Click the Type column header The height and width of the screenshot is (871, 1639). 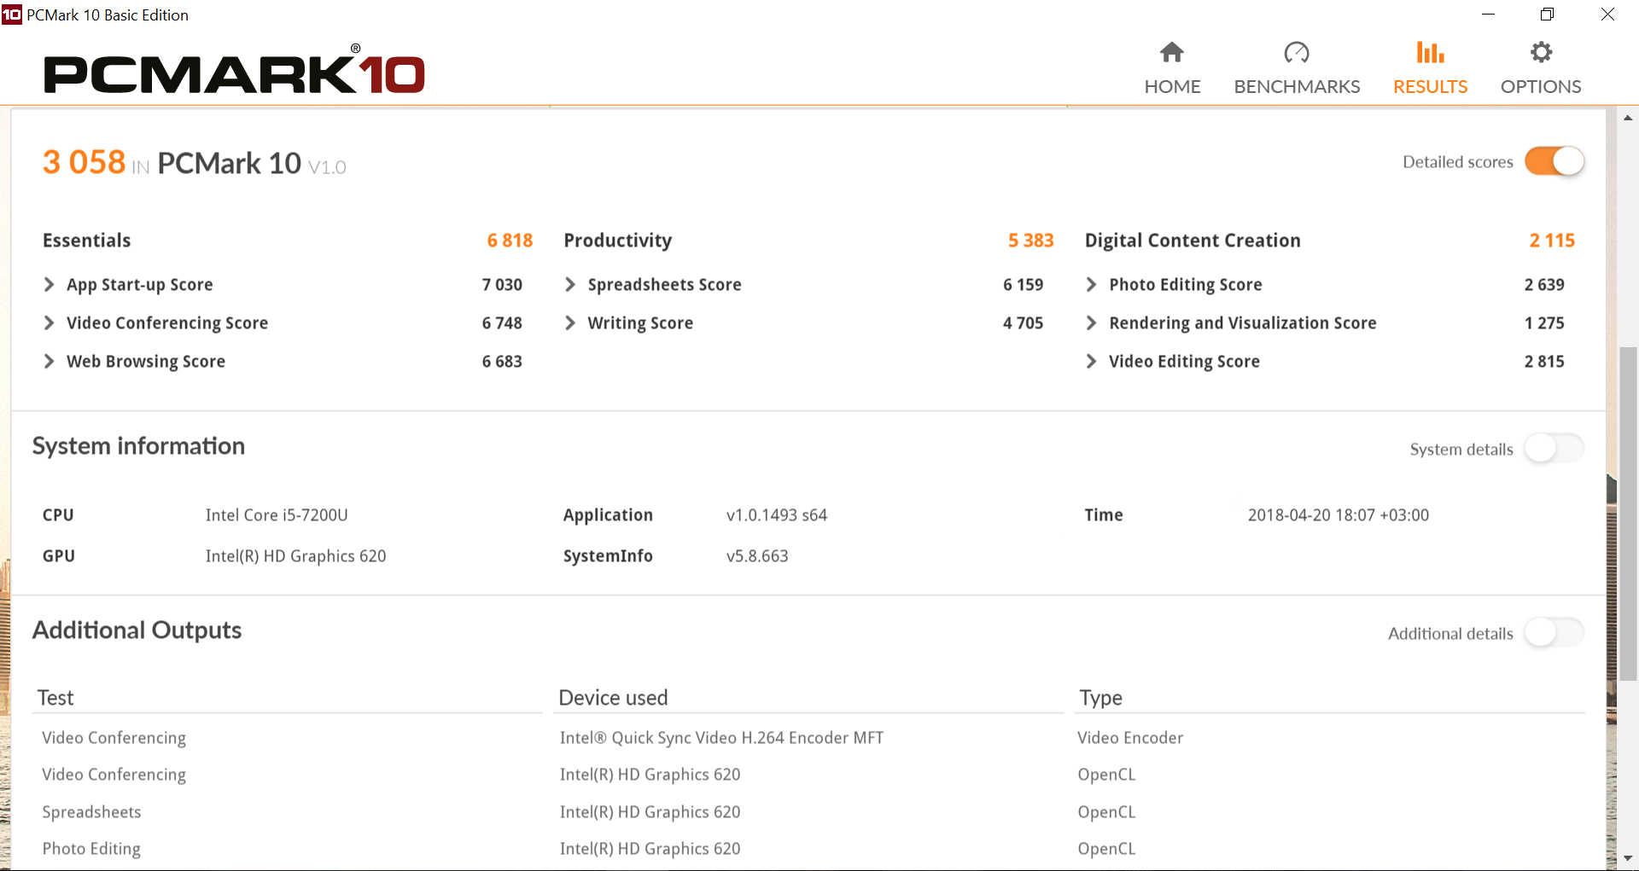(1101, 698)
